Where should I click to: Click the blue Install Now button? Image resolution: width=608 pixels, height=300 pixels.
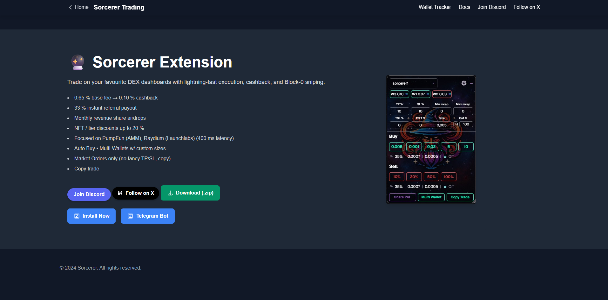[x=91, y=216]
